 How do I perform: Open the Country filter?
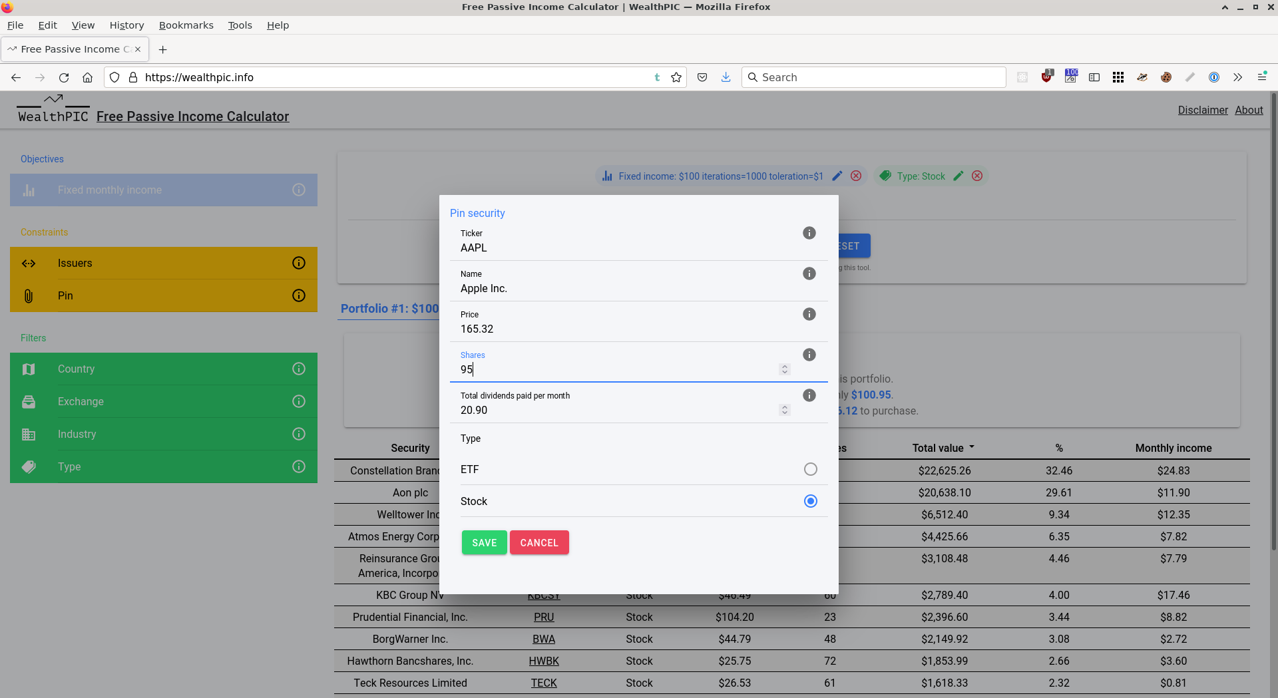[164, 369]
